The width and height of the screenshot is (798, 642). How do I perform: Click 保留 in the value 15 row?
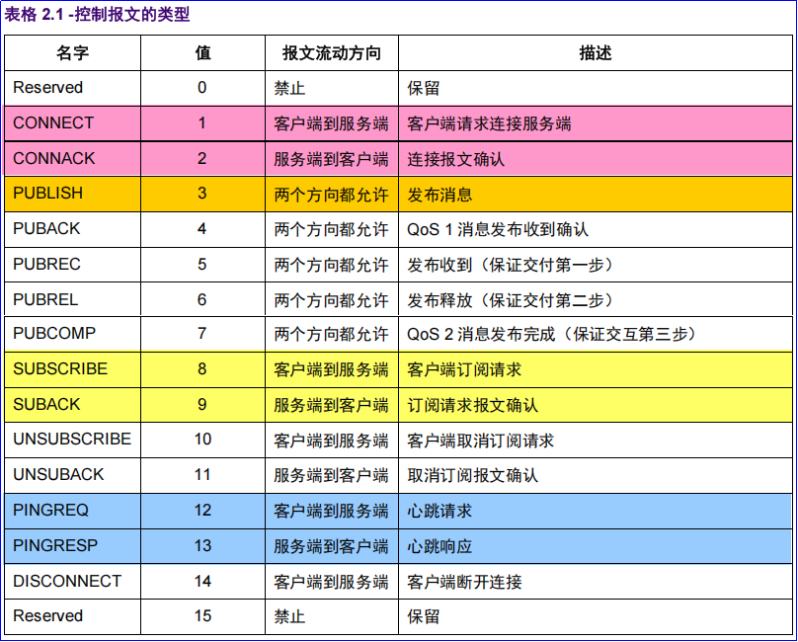(x=424, y=617)
